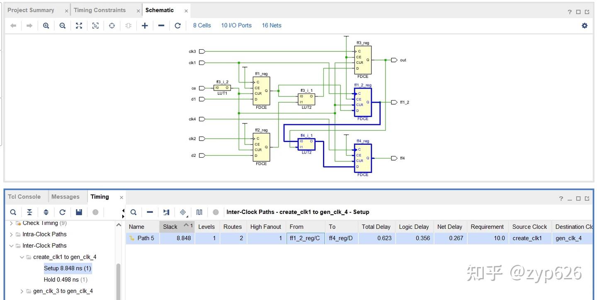597x300 pixels.
Task: Click the plus icon in schematic toolbar
Action: click(x=145, y=26)
